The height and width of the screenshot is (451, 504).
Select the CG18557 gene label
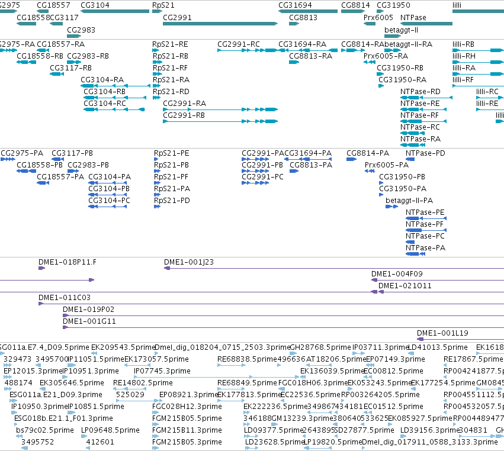(x=53, y=5)
